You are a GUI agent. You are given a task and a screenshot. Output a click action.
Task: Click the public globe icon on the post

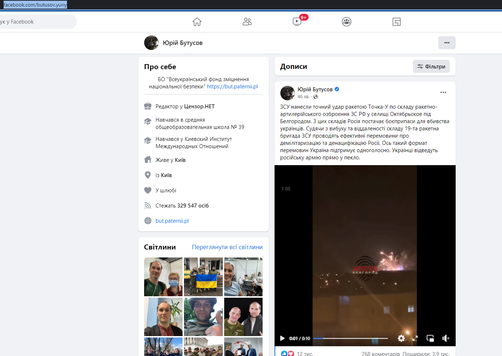click(315, 97)
